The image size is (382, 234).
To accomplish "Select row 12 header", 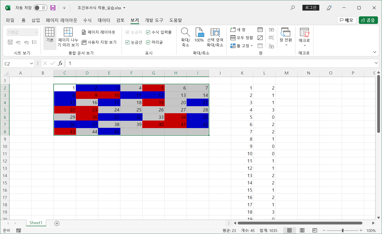I will (5, 161).
